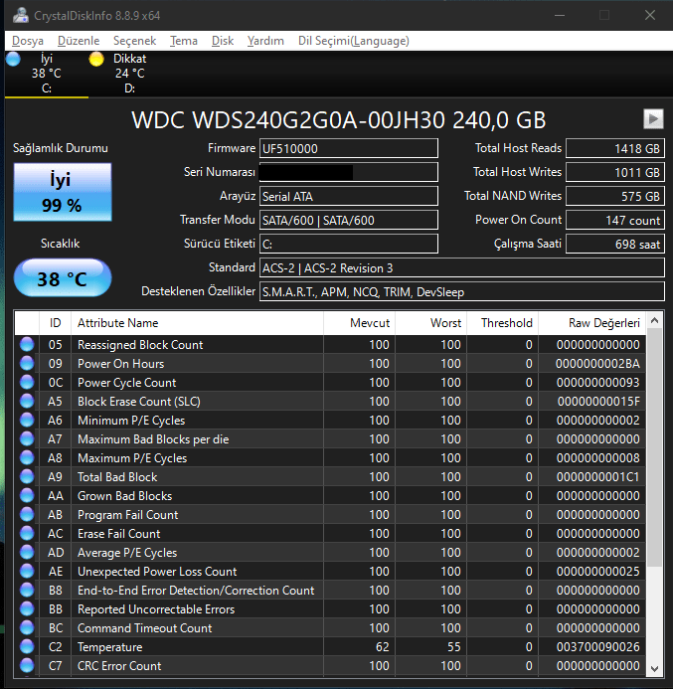Go to next disk with arrow button
The height and width of the screenshot is (689, 673).
click(653, 119)
